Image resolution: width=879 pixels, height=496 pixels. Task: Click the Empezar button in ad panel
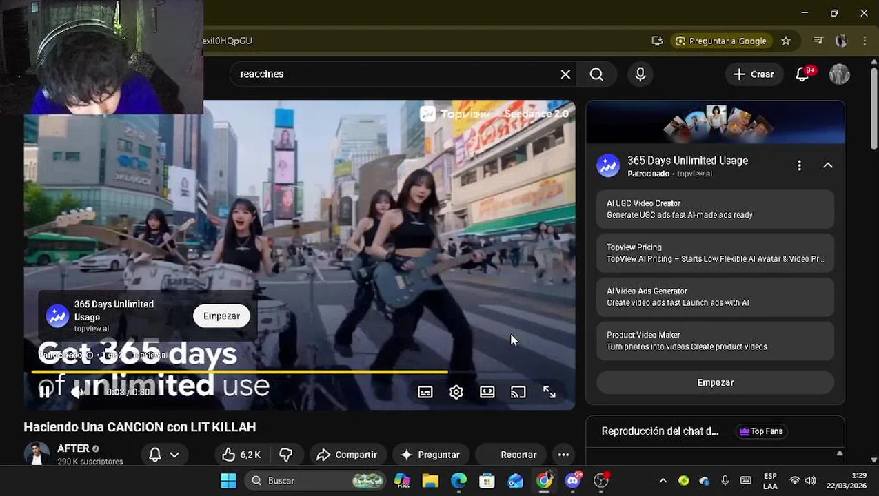click(x=715, y=382)
